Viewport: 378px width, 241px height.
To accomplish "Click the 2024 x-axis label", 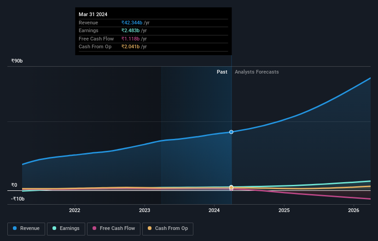I will pyautogui.click(x=214, y=210).
